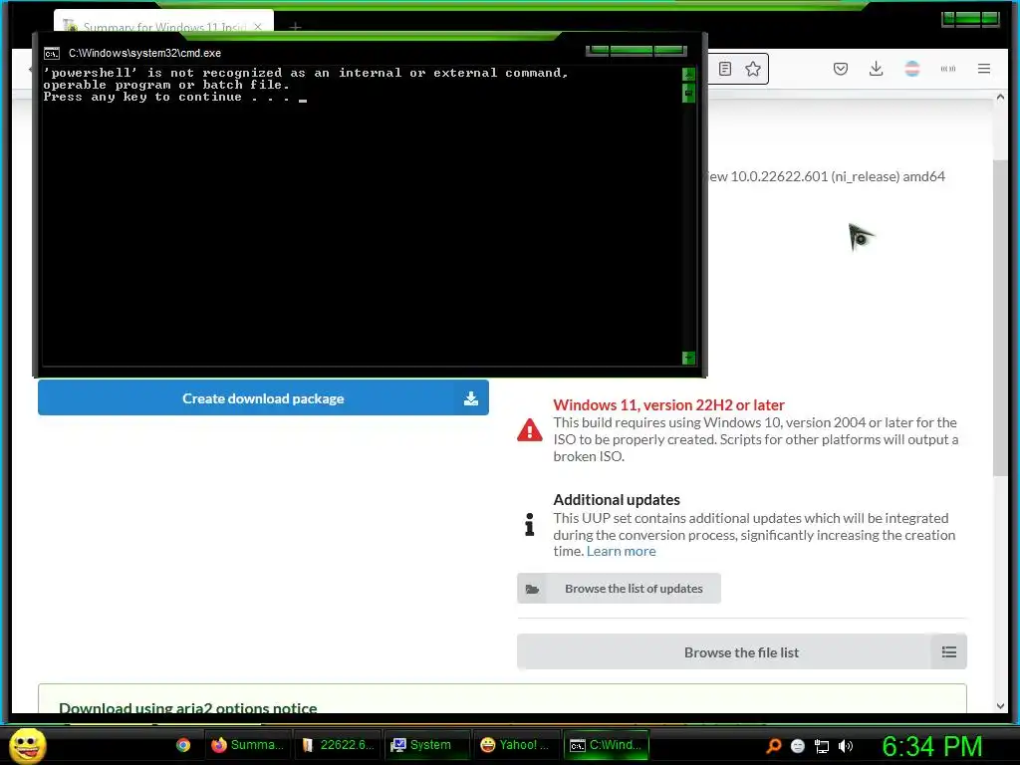Open the smiley Start button

coord(27,745)
